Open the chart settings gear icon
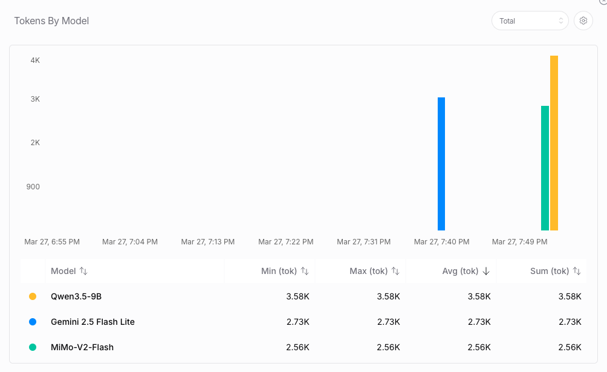607x372 pixels. (x=583, y=21)
